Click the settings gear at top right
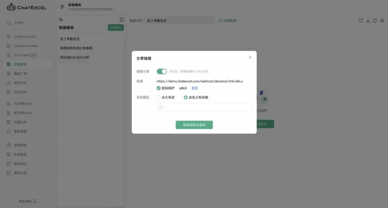 (382, 20)
